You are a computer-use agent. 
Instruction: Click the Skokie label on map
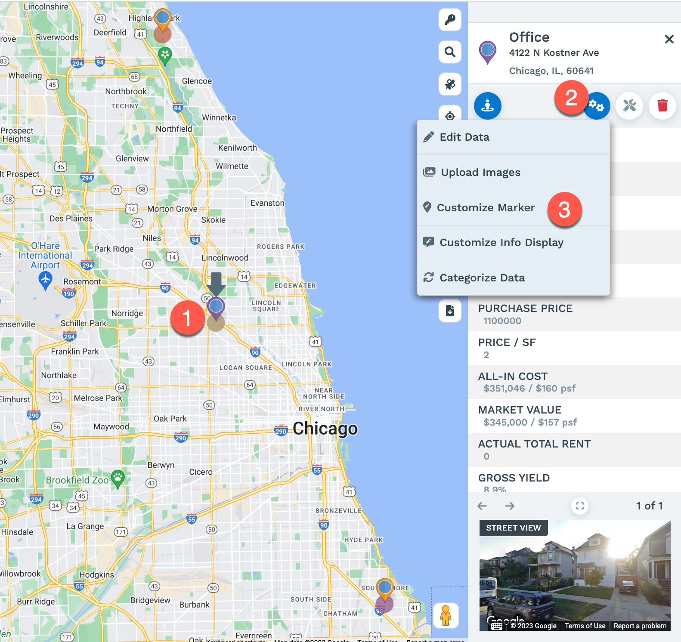213,220
